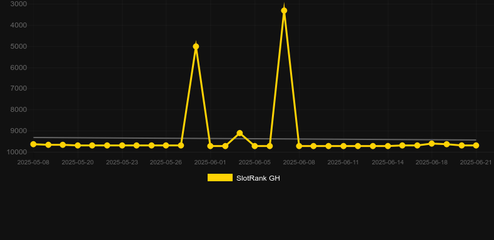Click the data point above 2025-06-01 label
This screenshot has width=494, height=240.
pyautogui.click(x=210, y=146)
